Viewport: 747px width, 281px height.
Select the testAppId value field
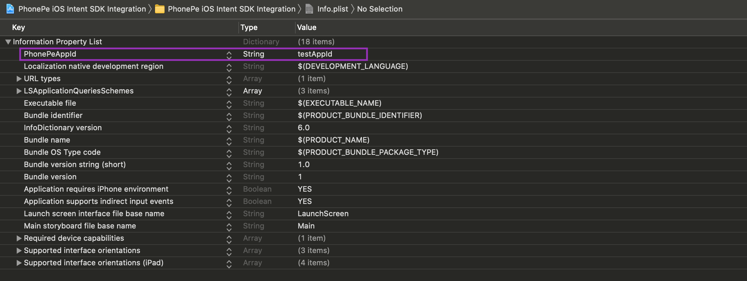(315, 54)
